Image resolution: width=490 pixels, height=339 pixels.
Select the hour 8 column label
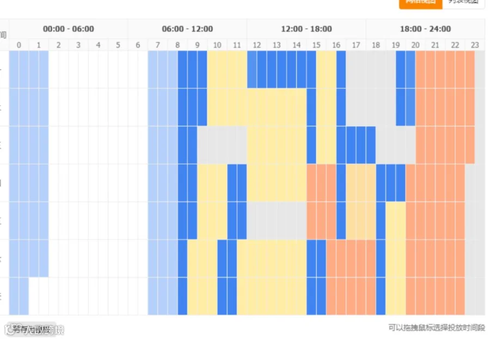[177, 45]
